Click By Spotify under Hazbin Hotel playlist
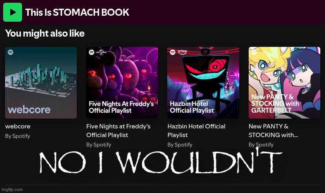This screenshot has width=325, height=193. pos(180,145)
